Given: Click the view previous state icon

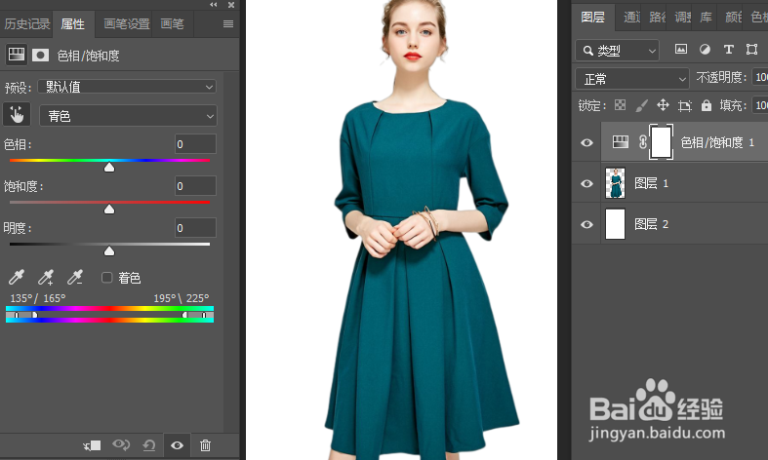Looking at the screenshot, I should (121, 444).
